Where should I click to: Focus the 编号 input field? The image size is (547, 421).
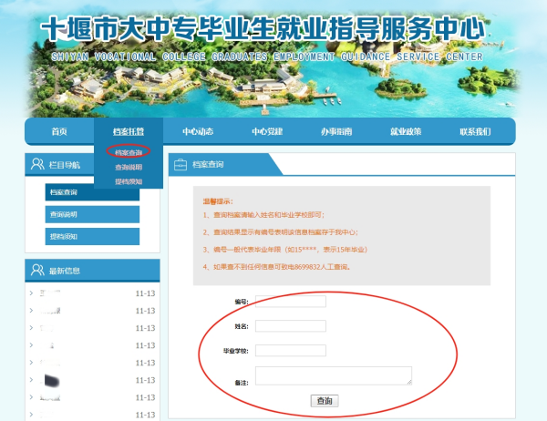(291, 302)
